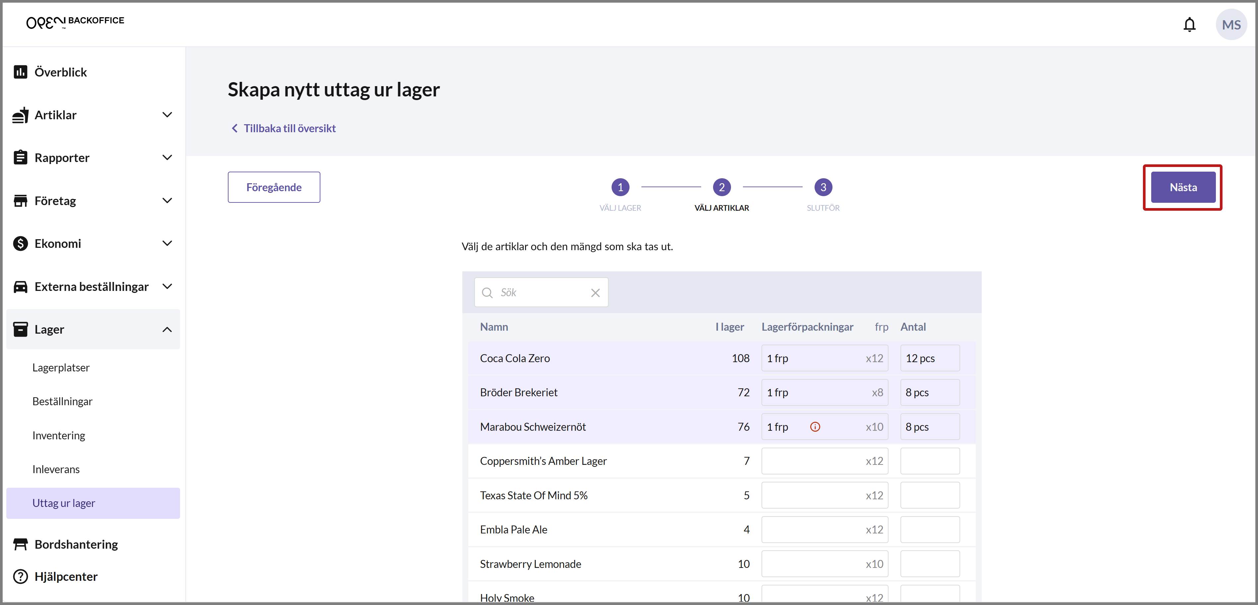Click Embla Pale Ale frp field
The image size is (1258, 605).
pyautogui.click(x=824, y=530)
